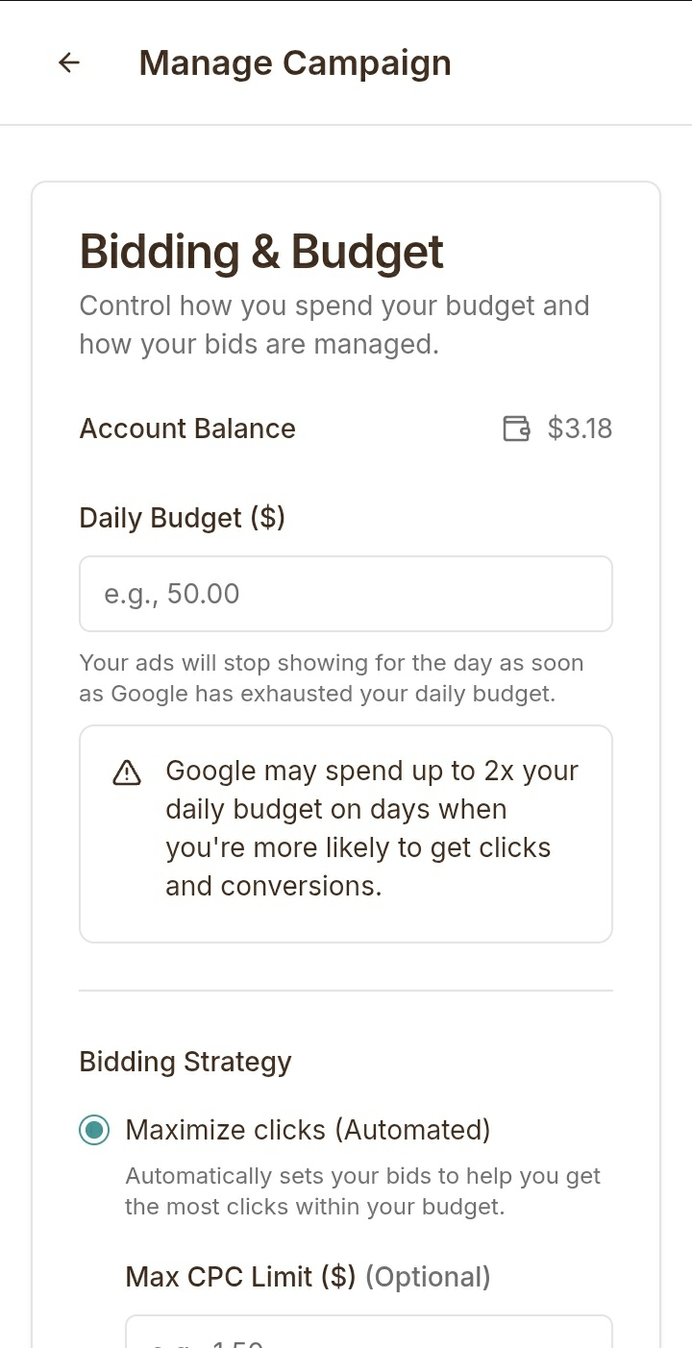Select the Maximize clicks radio button
The width and height of the screenshot is (692, 1348).
tap(94, 1130)
